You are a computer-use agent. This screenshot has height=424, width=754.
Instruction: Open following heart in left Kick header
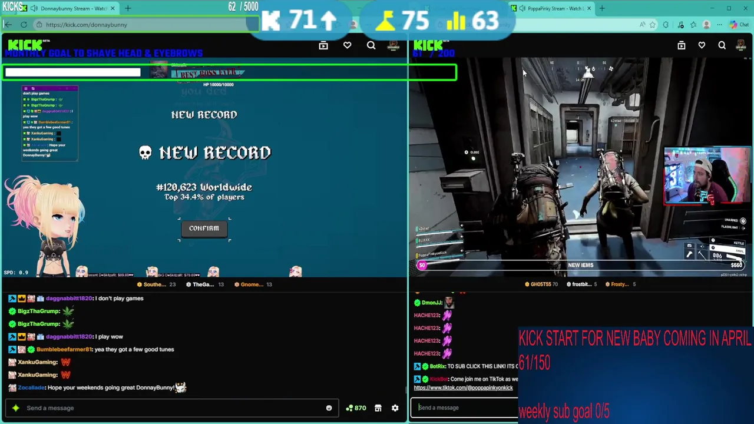[347, 45]
